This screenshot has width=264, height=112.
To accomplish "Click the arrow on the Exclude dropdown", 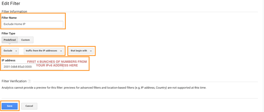I will click(16, 51).
